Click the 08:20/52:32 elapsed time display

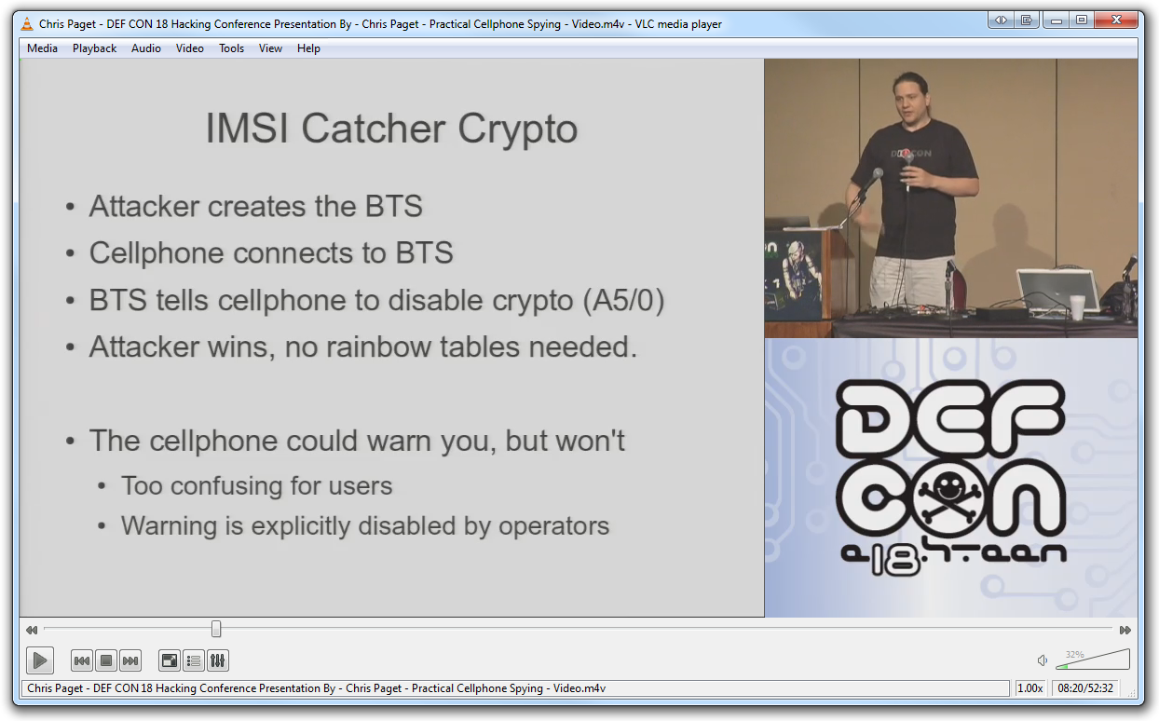coord(1084,688)
